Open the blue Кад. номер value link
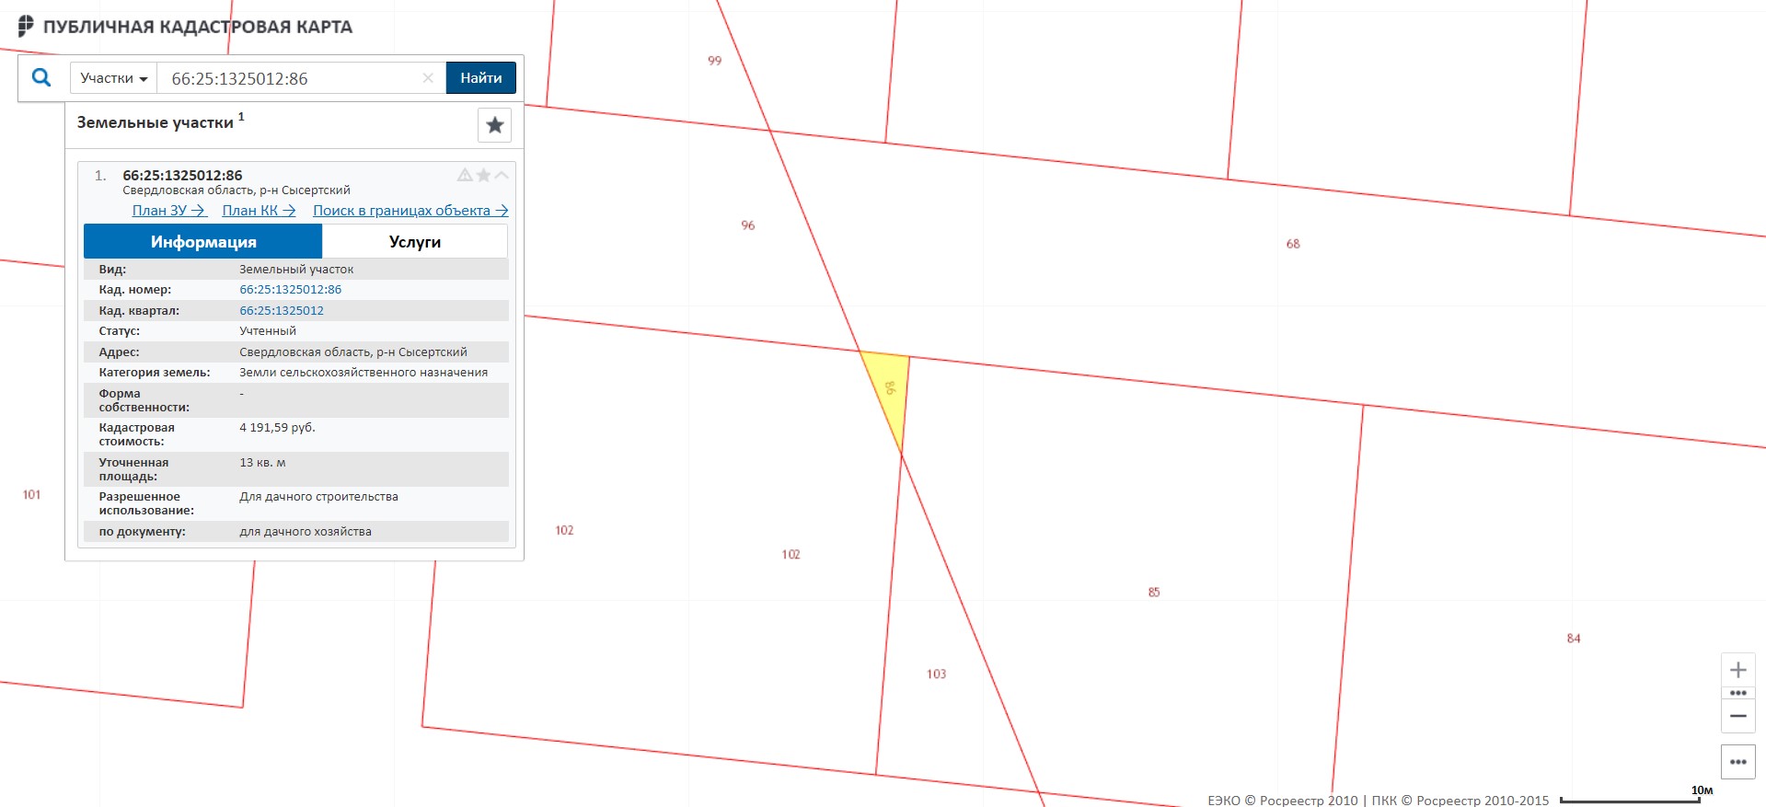 (290, 290)
